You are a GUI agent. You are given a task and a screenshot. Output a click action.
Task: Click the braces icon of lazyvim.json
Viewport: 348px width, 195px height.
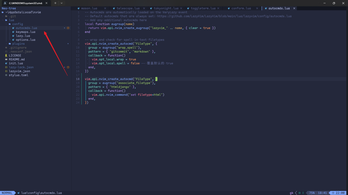pos(6,71)
